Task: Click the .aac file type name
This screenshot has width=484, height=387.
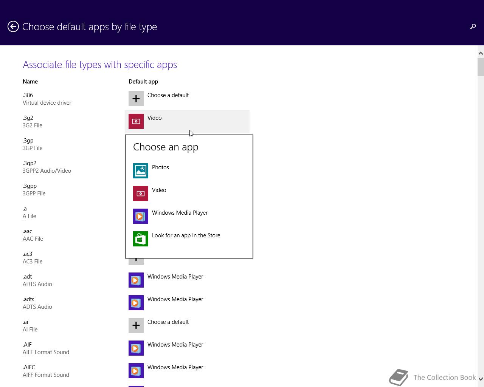Action: tap(27, 231)
